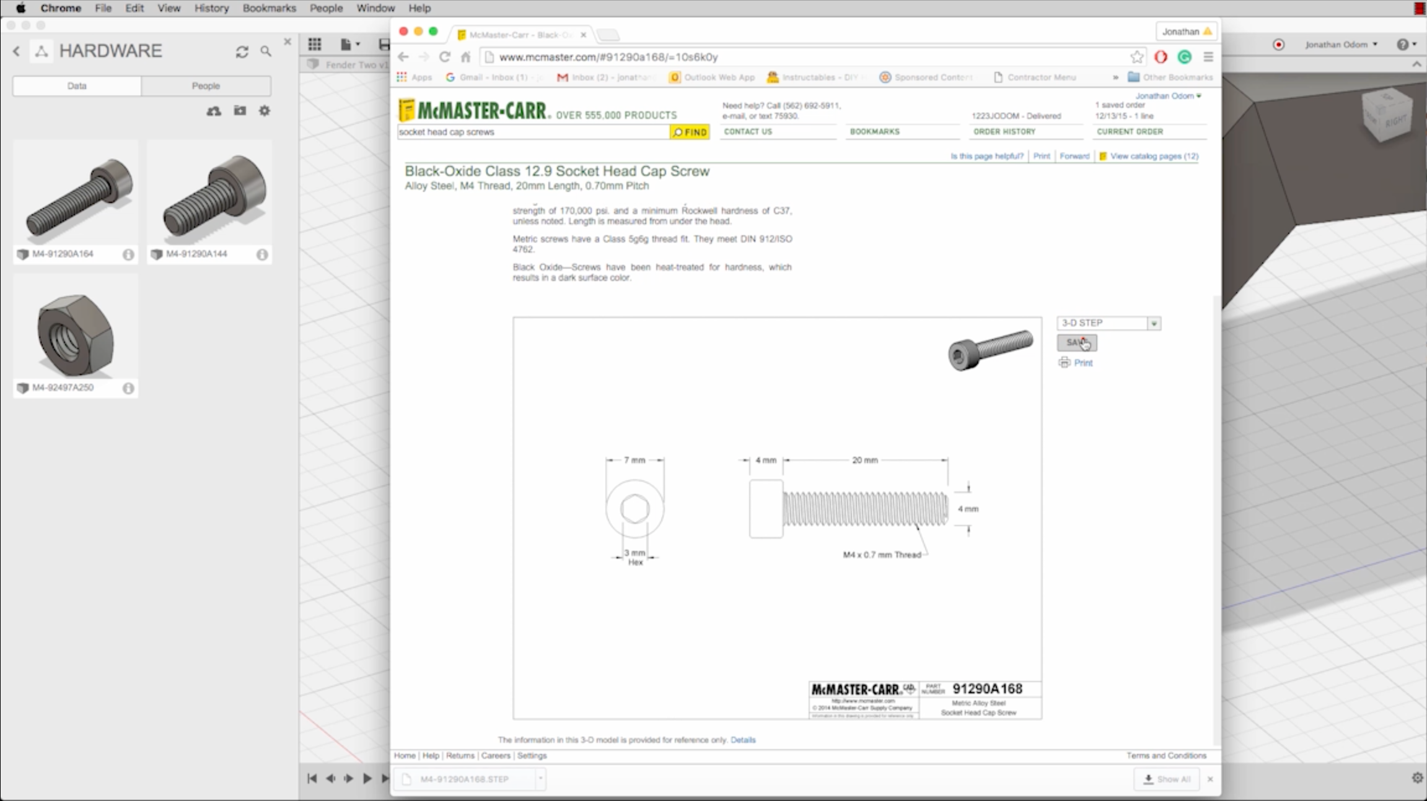Viewport: 1427px width, 801px height.
Task: Bookmark the page with star icon
Action: coord(1136,57)
